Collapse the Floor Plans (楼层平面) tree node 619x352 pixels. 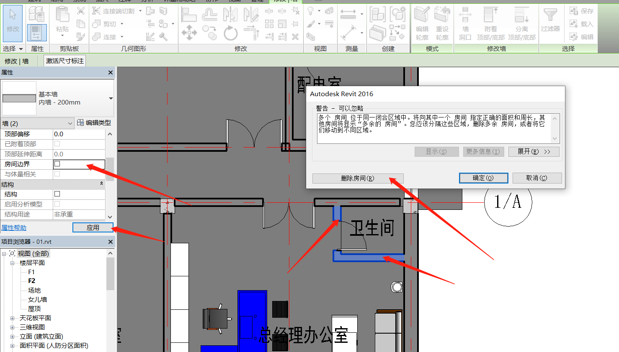point(12,263)
